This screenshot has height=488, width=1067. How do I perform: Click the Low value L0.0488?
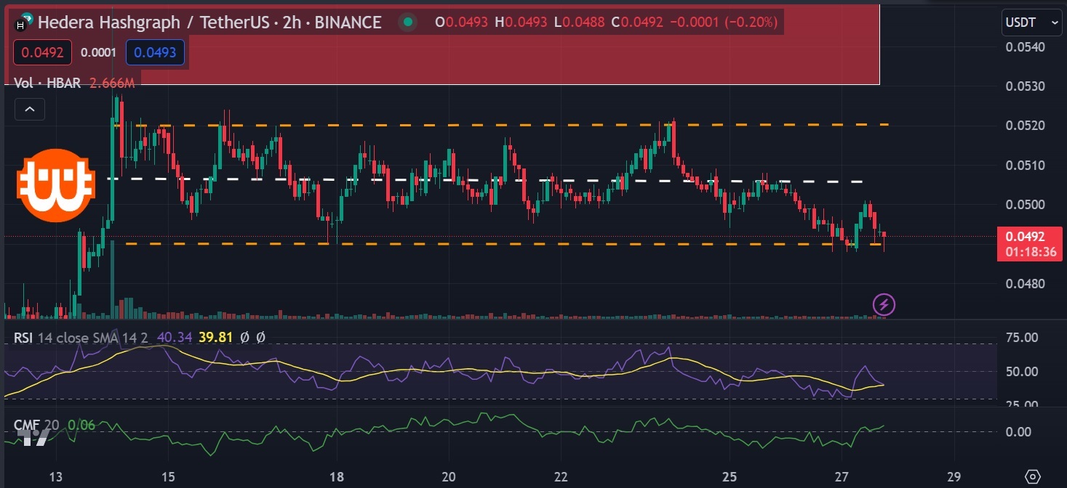(579, 23)
